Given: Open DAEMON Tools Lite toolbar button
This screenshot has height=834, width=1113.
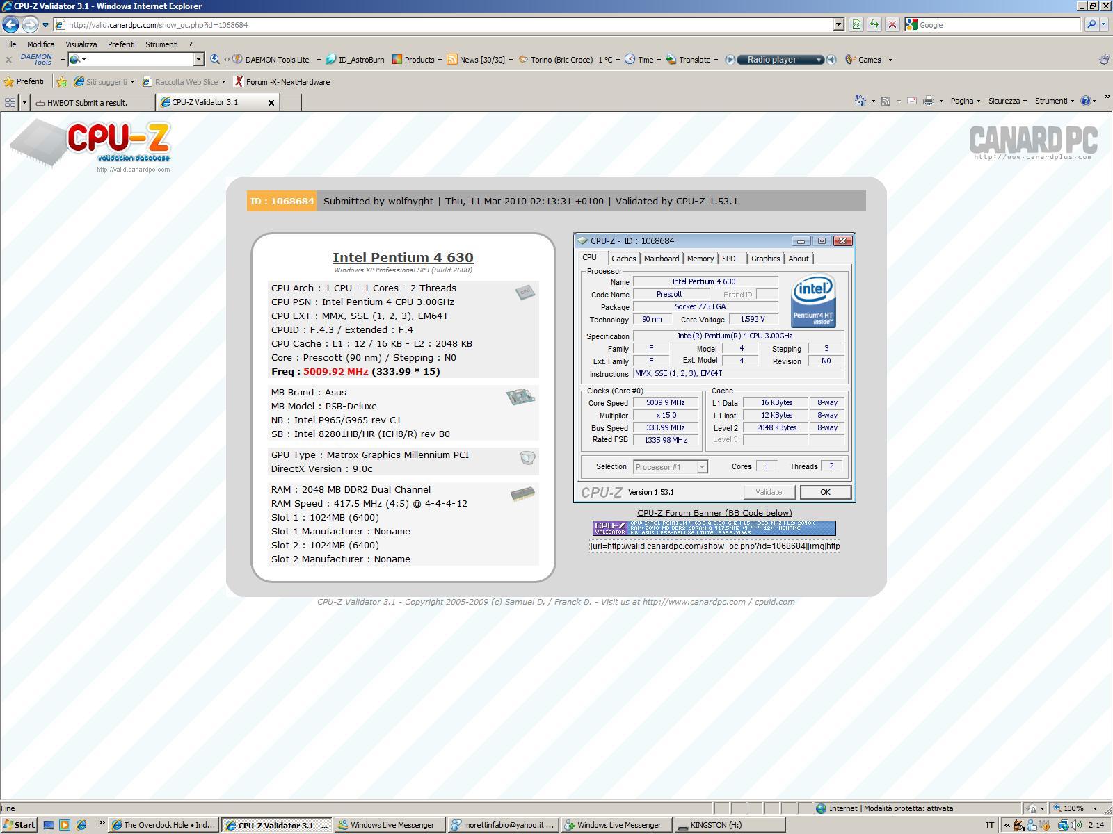Looking at the screenshot, I should pos(271,60).
